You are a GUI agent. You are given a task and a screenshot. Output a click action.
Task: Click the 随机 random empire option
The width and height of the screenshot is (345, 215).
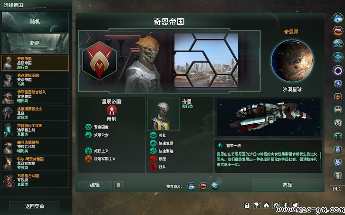tap(35, 22)
